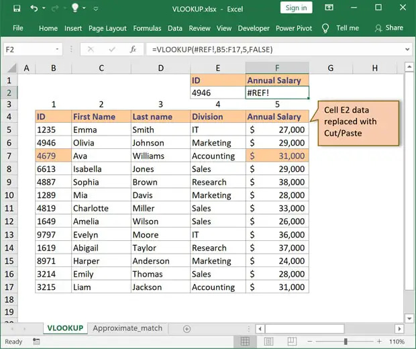The height and width of the screenshot is (349, 416).
Task: Open the Formulas tab
Action: click(x=147, y=28)
